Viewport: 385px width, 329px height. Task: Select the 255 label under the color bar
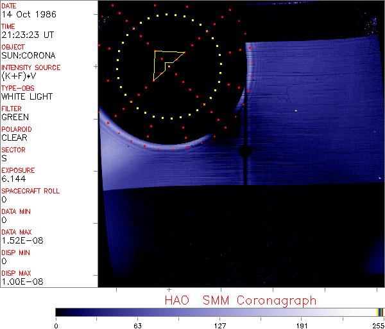(x=377, y=325)
